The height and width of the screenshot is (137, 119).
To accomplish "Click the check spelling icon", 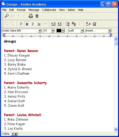I will 95,24.
